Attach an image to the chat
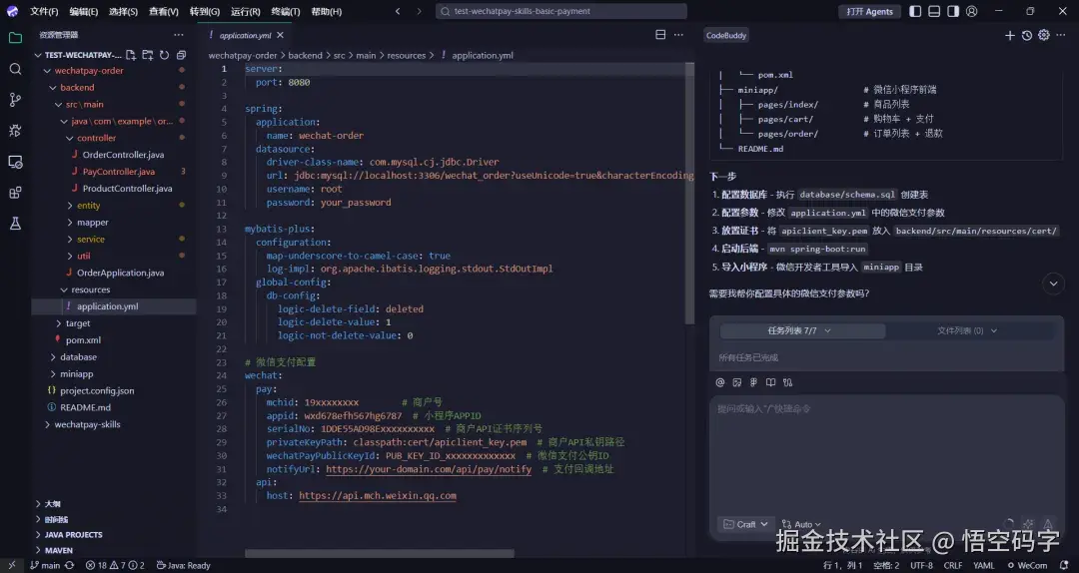The height and width of the screenshot is (573, 1079). (x=737, y=382)
